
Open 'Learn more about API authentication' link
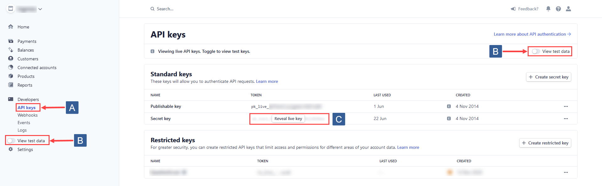532,34
